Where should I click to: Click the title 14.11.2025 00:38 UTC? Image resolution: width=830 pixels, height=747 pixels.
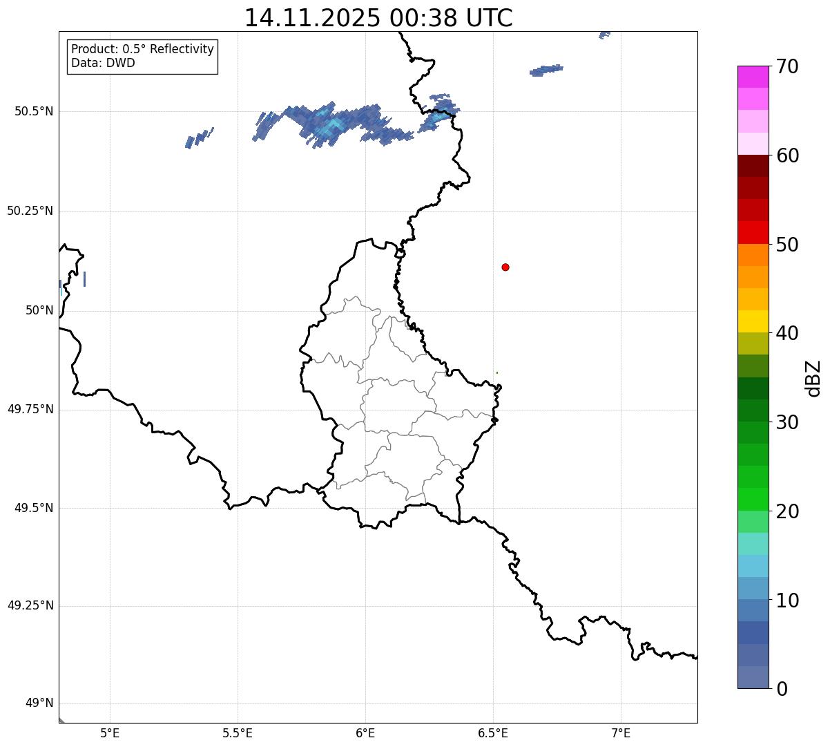pyautogui.click(x=378, y=18)
